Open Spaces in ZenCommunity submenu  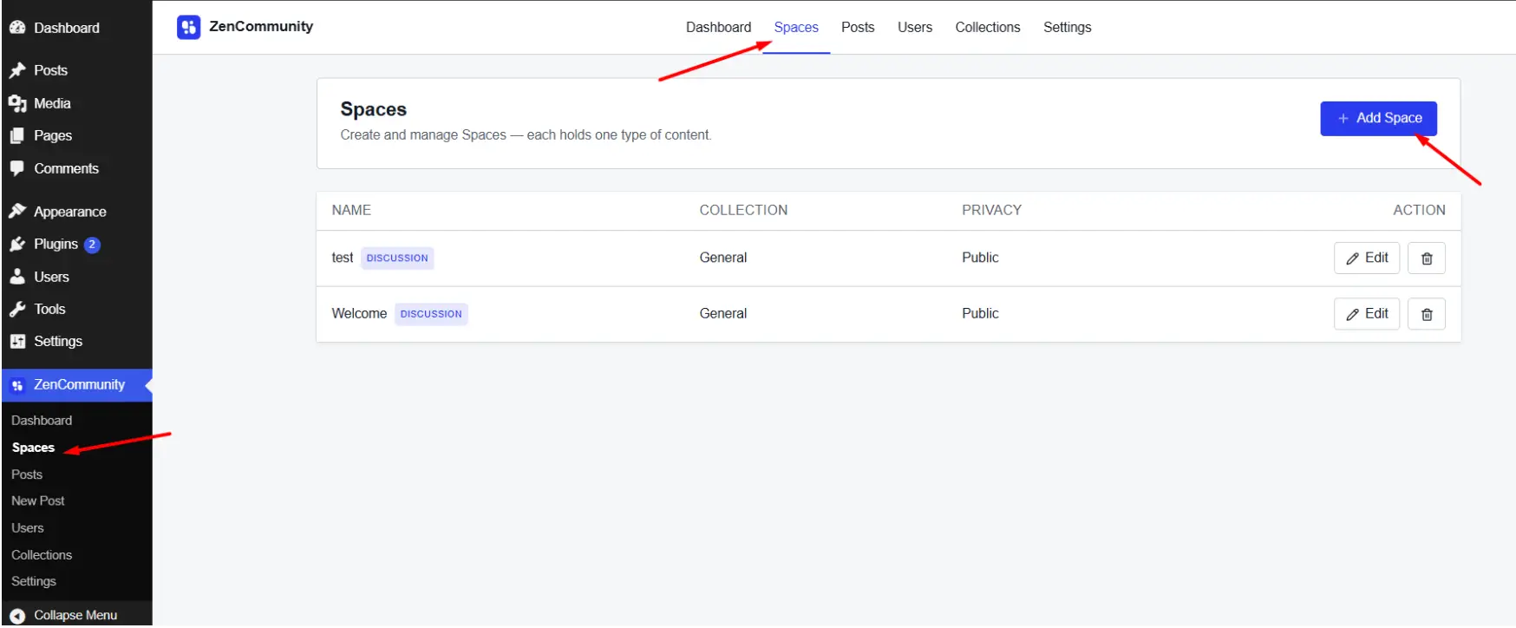(x=33, y=448)
